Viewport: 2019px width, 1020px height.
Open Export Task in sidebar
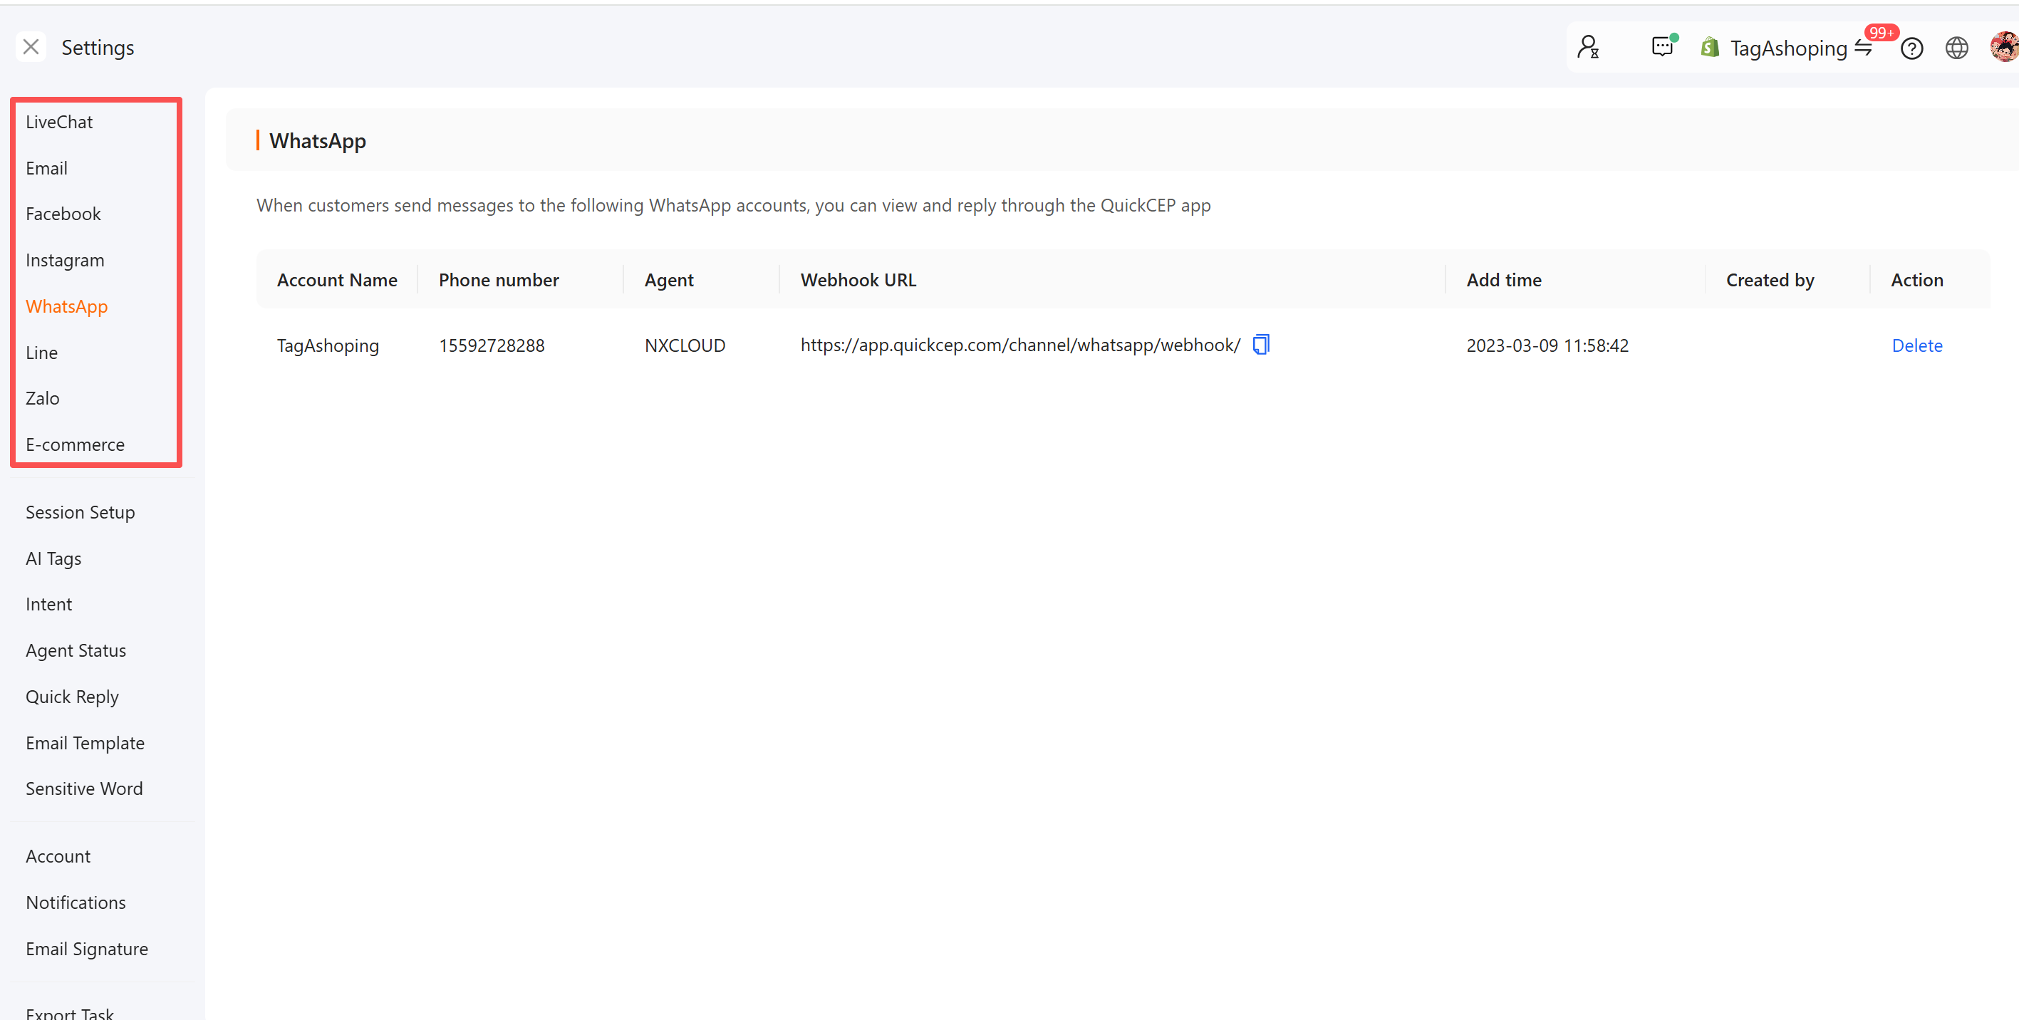(x=69, y=1014)
